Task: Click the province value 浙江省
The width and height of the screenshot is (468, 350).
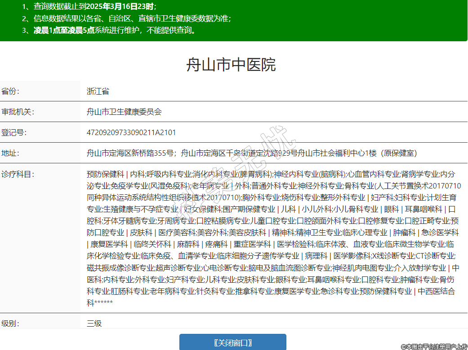Action: click(x=98, y=91)
